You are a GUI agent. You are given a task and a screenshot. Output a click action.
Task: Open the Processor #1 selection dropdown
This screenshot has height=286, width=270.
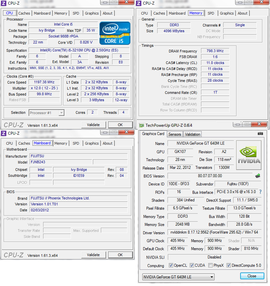point(62,113)
